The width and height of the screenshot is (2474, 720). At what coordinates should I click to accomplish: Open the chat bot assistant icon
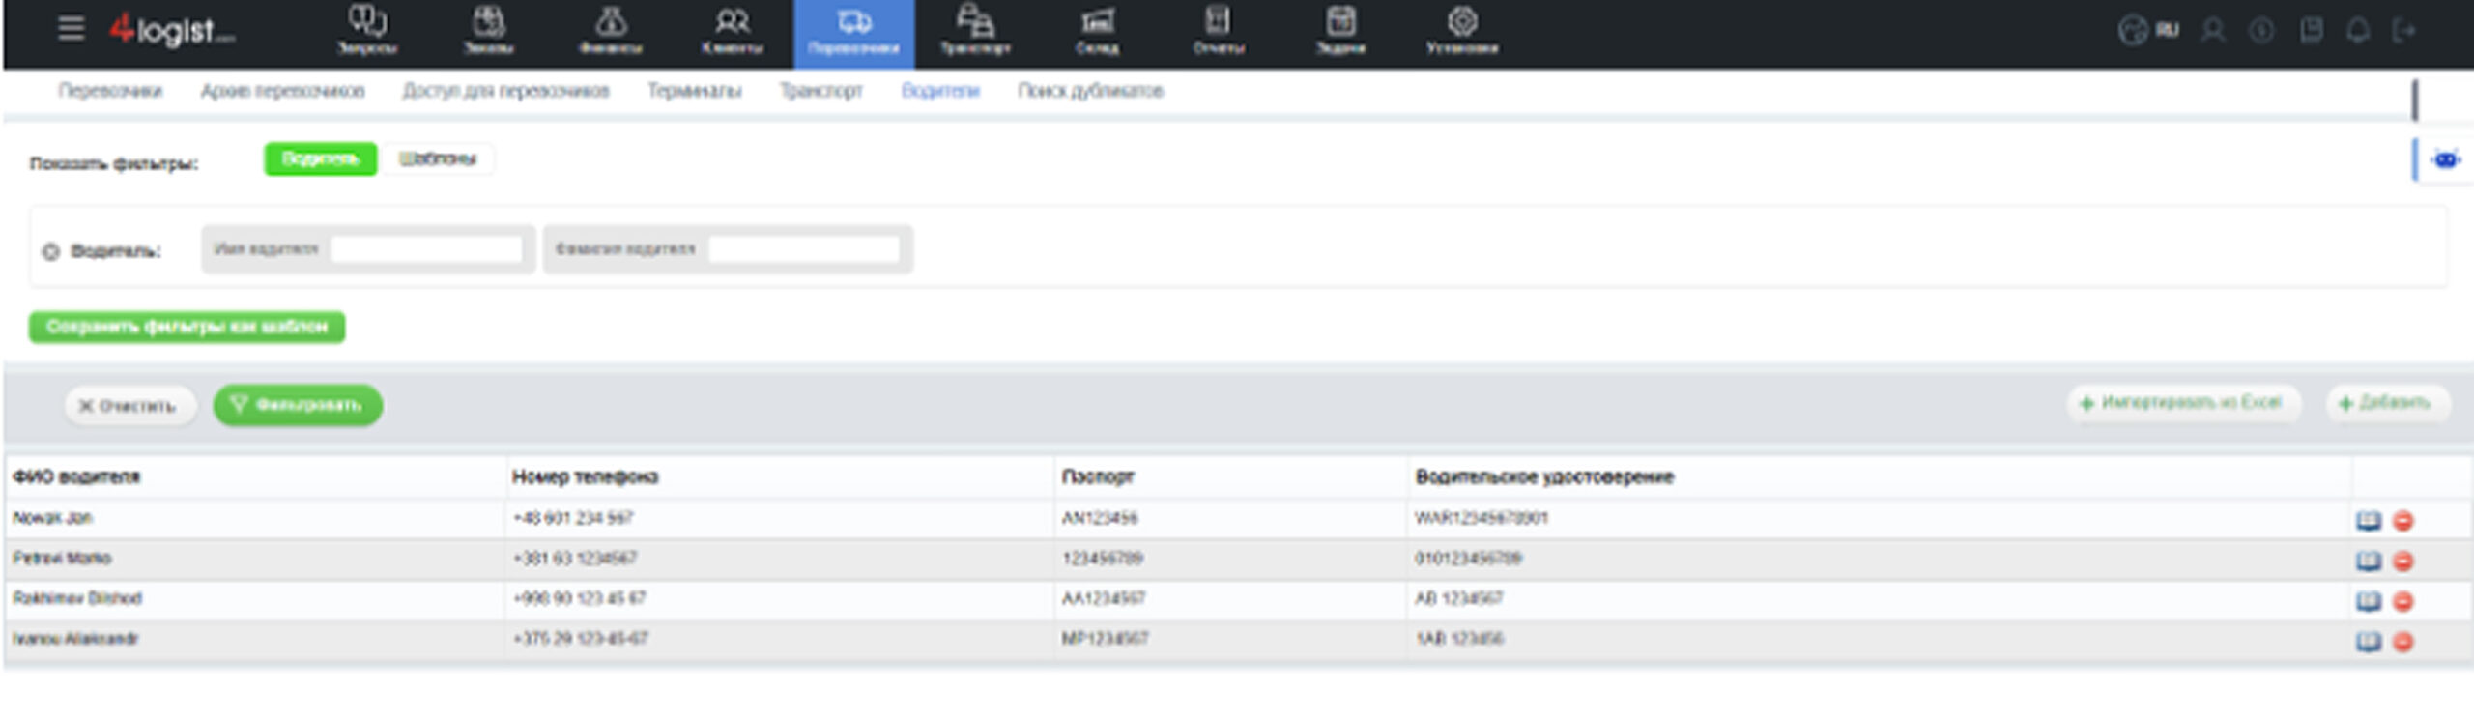pyautogui.click(x=2446, y=159)
